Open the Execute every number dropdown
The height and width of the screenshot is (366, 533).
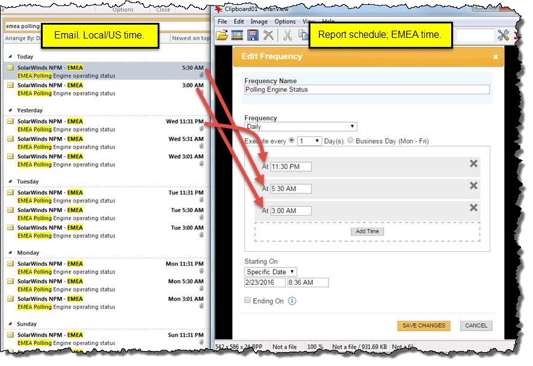click(309, 141)
